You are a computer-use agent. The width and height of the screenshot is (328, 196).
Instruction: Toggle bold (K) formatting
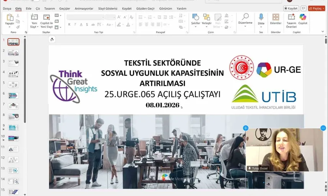69,25
